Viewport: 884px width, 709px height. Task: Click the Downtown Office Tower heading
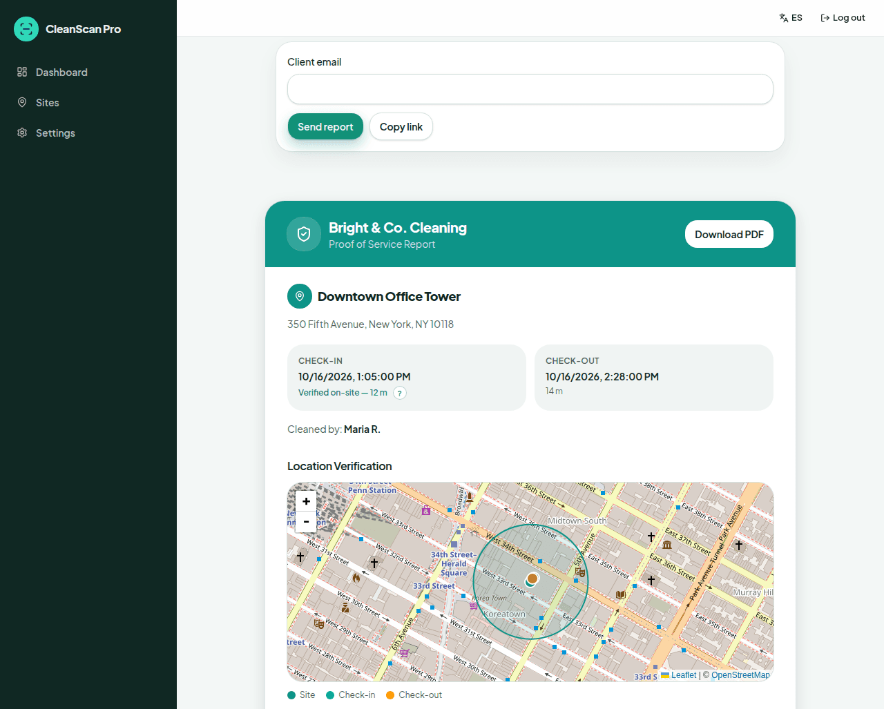pos(389,296)
